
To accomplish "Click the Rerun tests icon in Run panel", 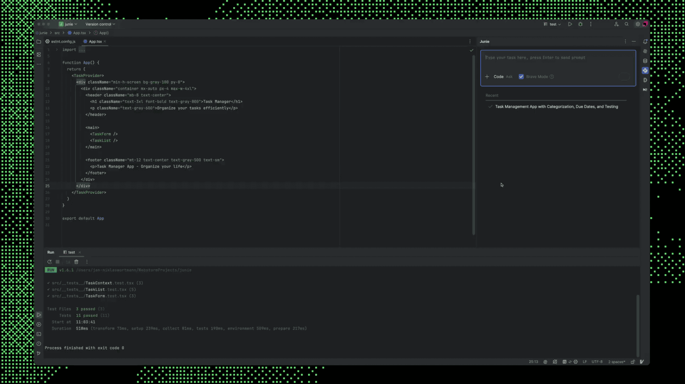I will [x=49, y=262].
